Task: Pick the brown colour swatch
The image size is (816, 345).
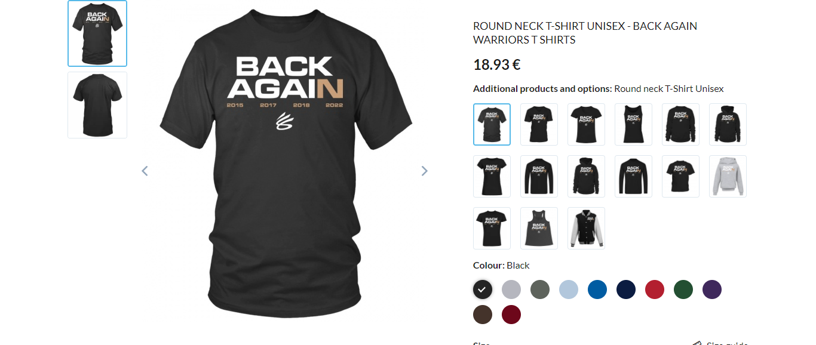Action: [483, 315]
